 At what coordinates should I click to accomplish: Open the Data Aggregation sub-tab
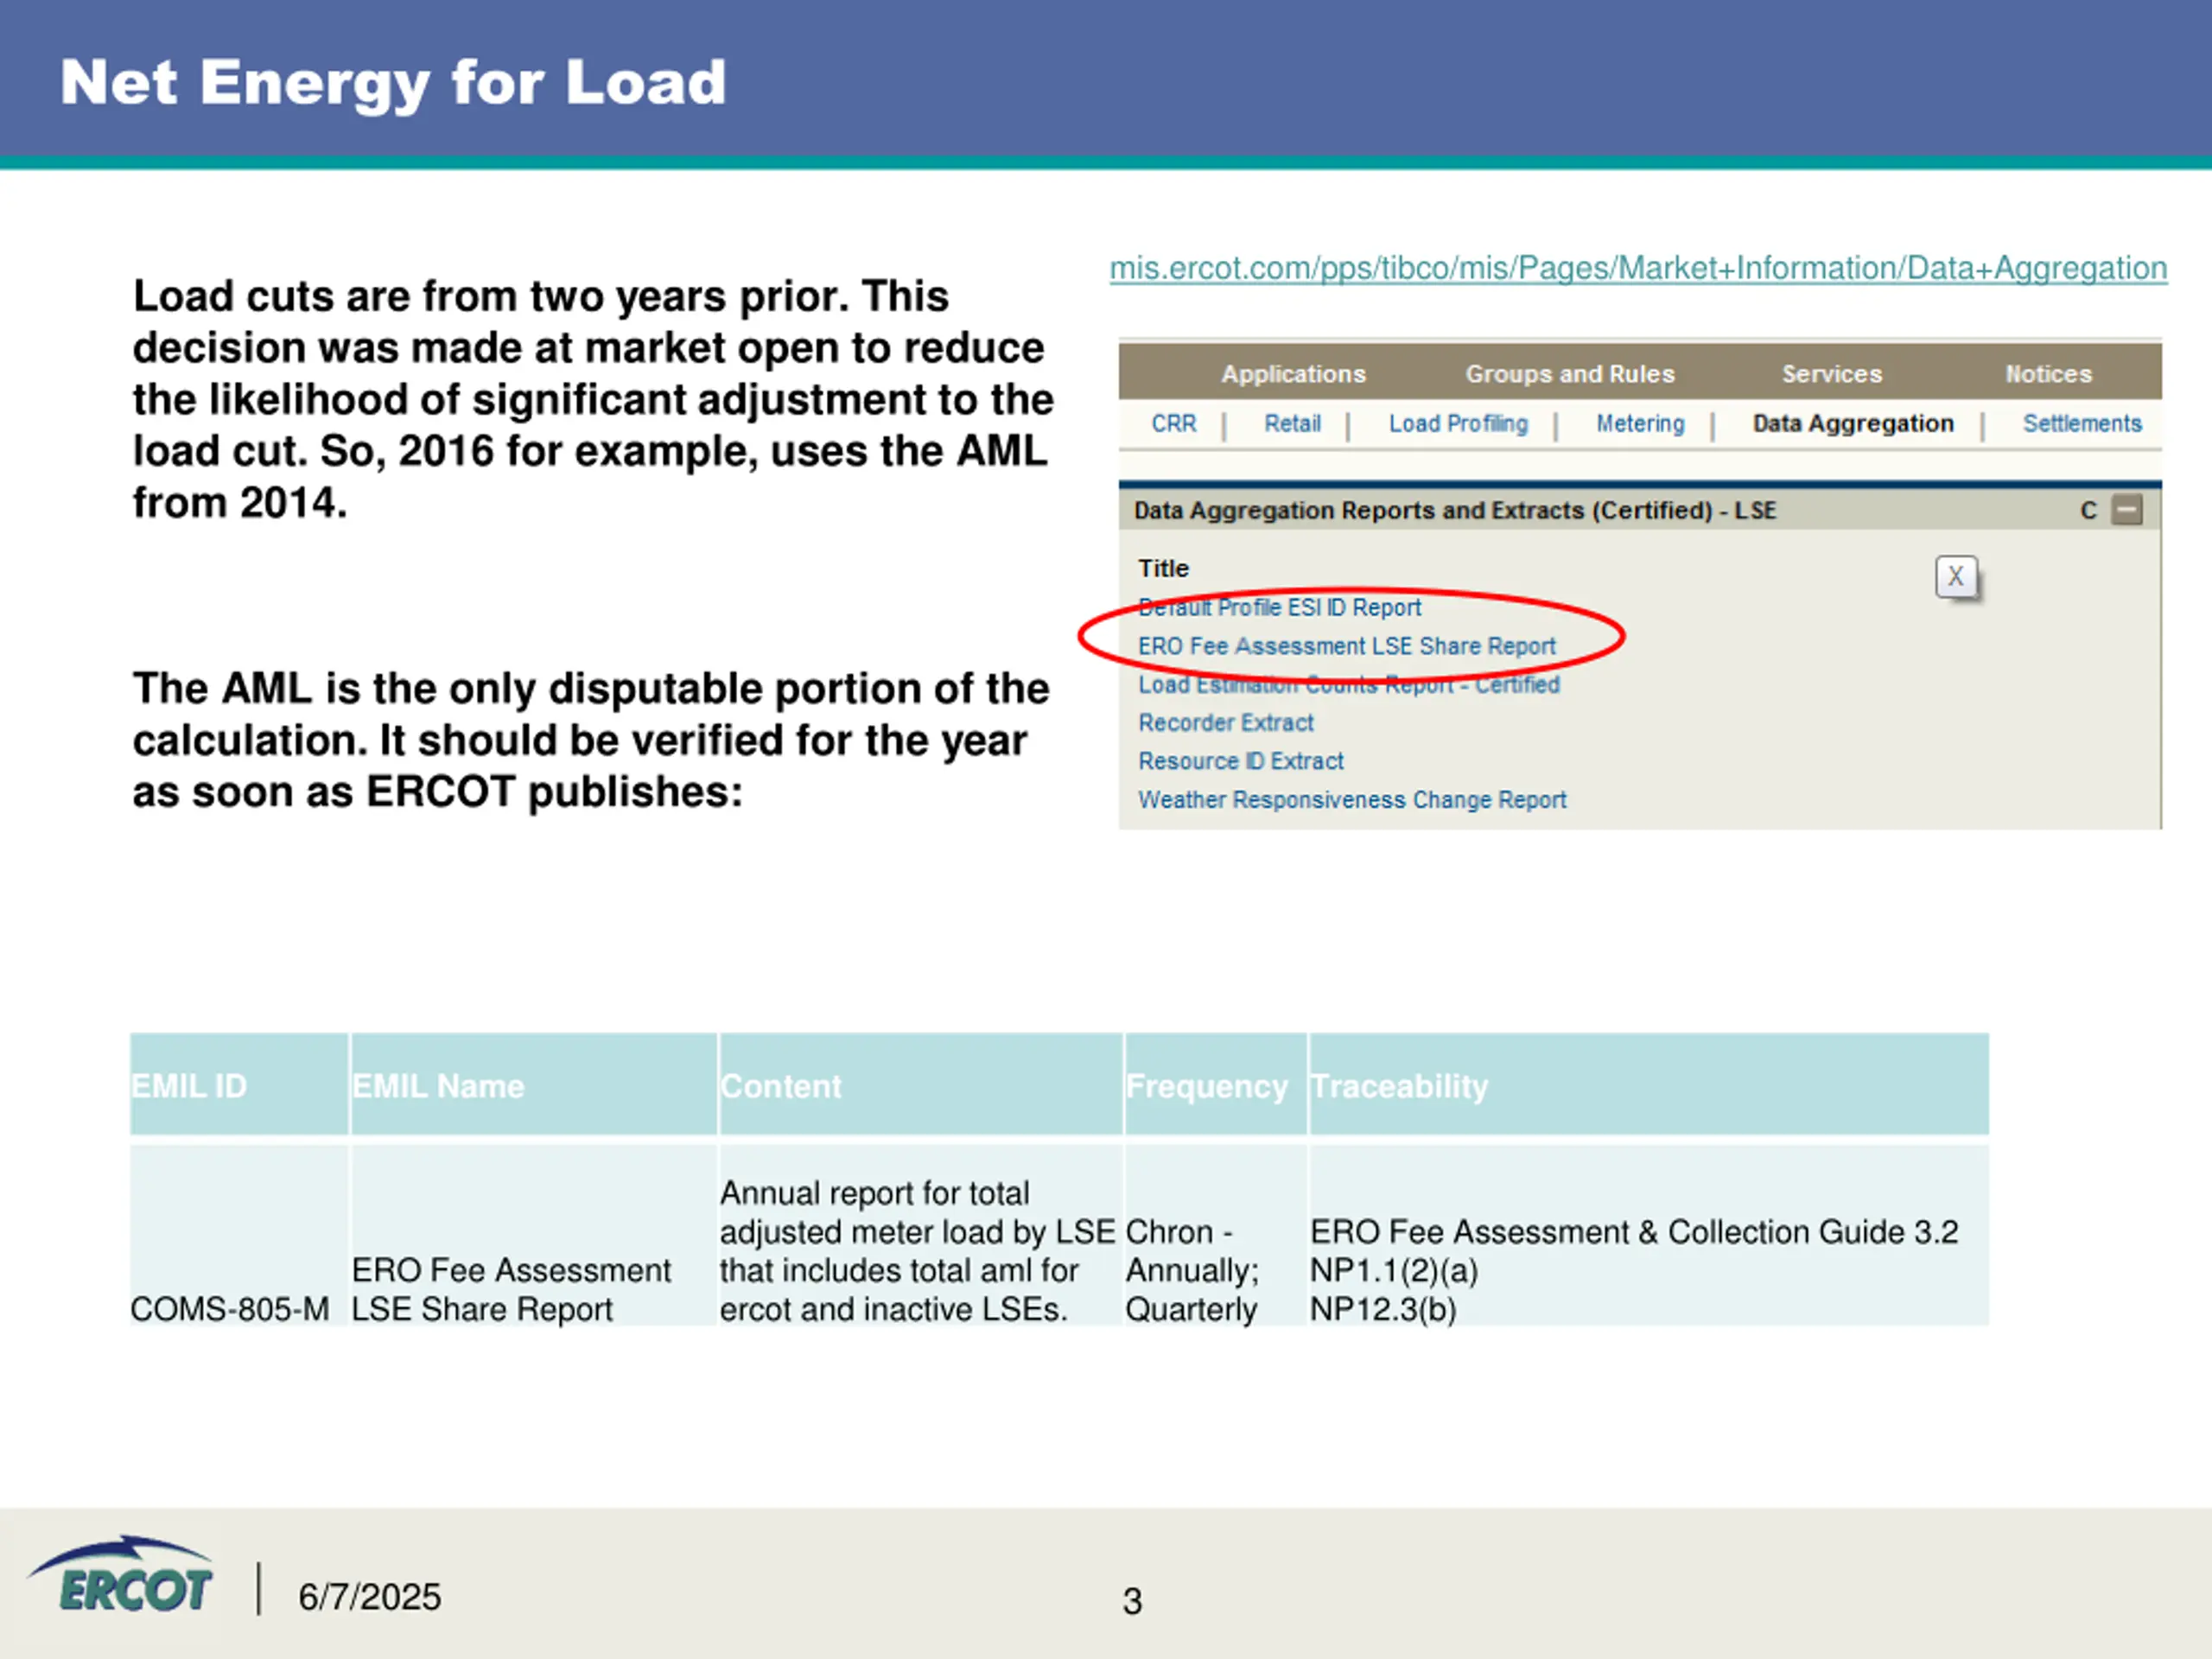[x=1853, y=424]
